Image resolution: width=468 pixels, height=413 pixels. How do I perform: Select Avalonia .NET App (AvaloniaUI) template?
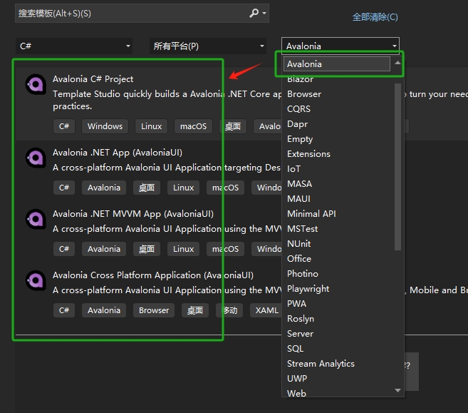(x=118, y=153)
